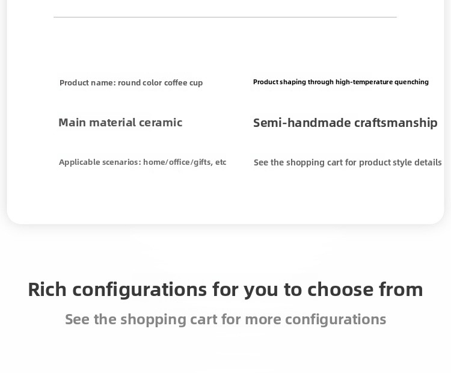Viewport: 451px width, 373px height.
Task: Click the word "high-temperature" in the shaping line
Action: (364, 82)
